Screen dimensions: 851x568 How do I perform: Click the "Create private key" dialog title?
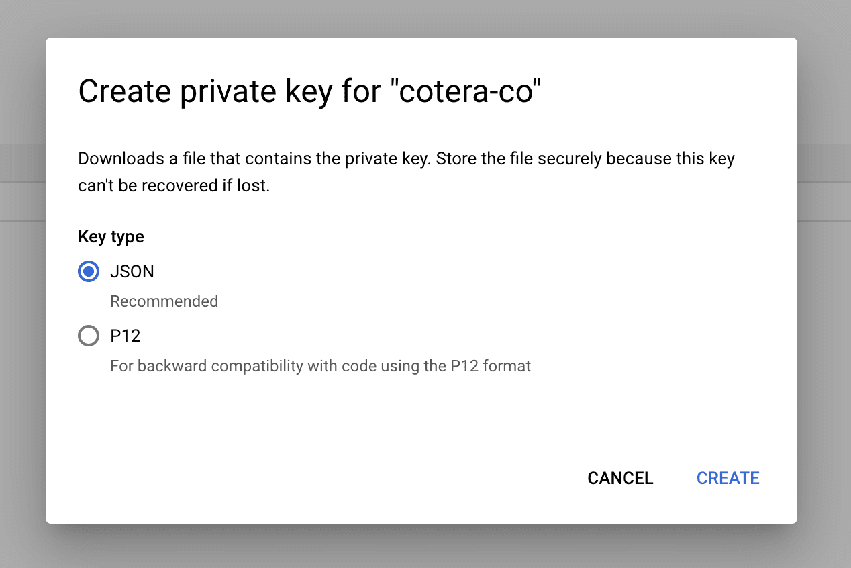[228, 91]
